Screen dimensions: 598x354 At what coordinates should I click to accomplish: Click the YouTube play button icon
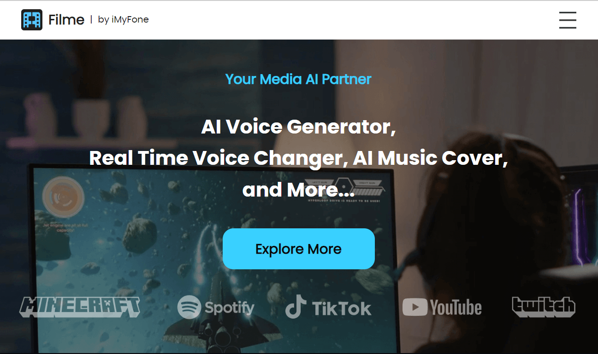click(414, 307)
